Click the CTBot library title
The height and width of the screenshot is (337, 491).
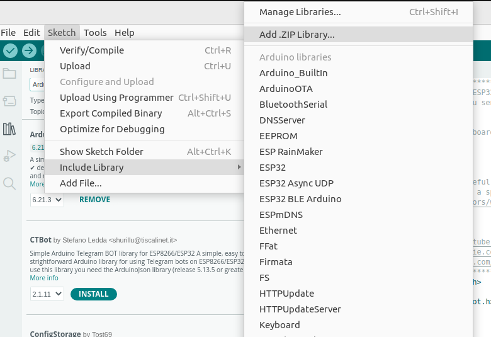coord(40,240)
